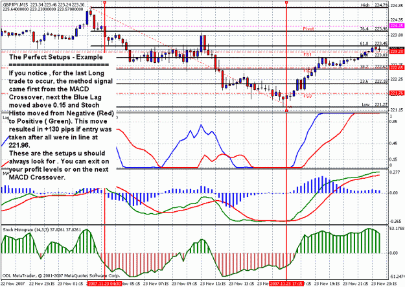The image size is (405, 287).
Task: Click the '23 Nov 21:15' time axis label
Action: [355, 284]
